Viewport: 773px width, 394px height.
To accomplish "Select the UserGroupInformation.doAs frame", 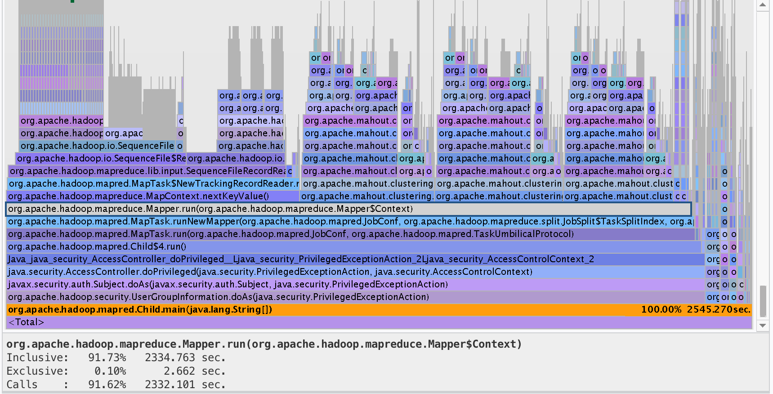I will point(355,297).
